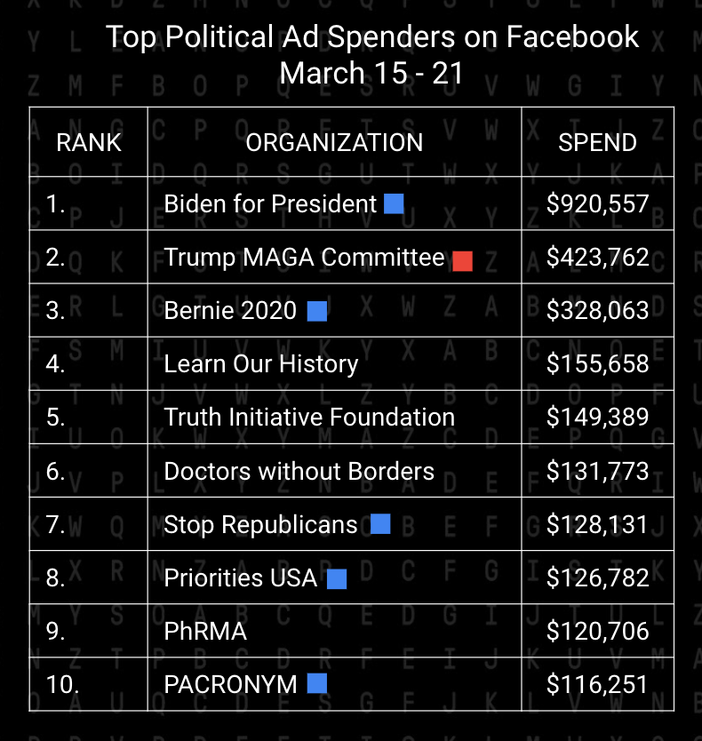Viewport: 702px width, 741px height.
Task: Click the RANK column header
Action: (89, 142)
